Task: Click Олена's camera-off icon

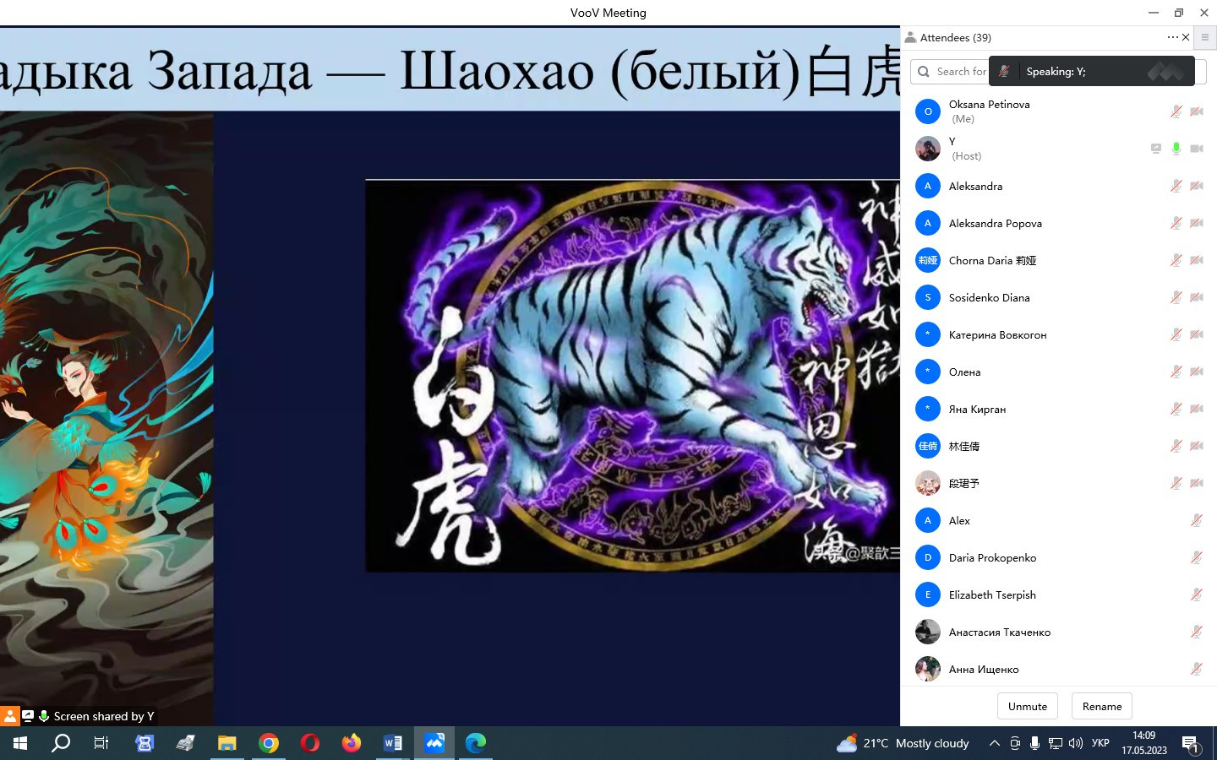Action: click(1197, 372)
